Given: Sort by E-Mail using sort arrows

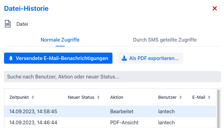Looking at the screenshot, I should [209, 97].
